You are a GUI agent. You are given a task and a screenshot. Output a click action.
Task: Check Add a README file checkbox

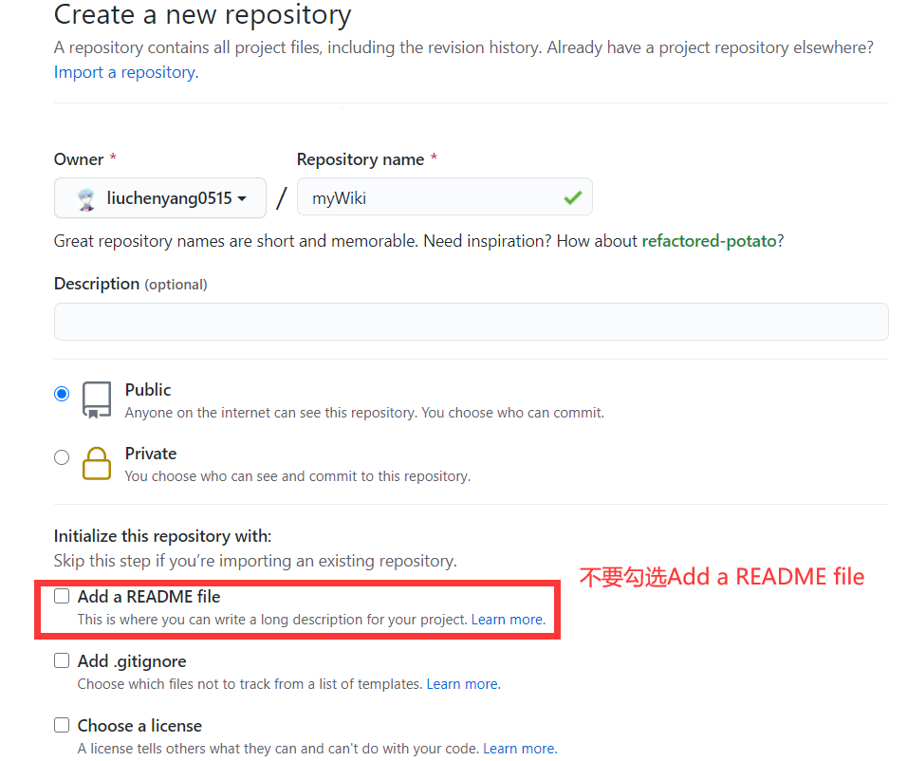(x=62, y=596)
